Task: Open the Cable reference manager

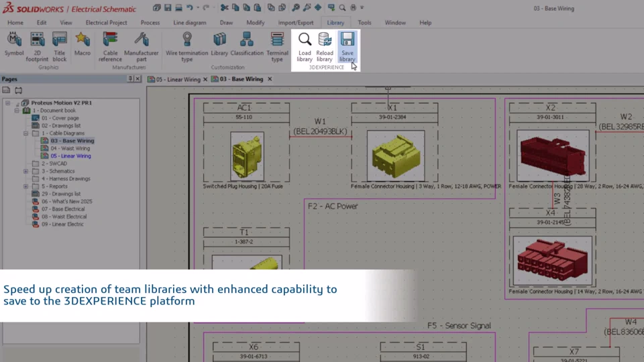Action: (110, 47)
